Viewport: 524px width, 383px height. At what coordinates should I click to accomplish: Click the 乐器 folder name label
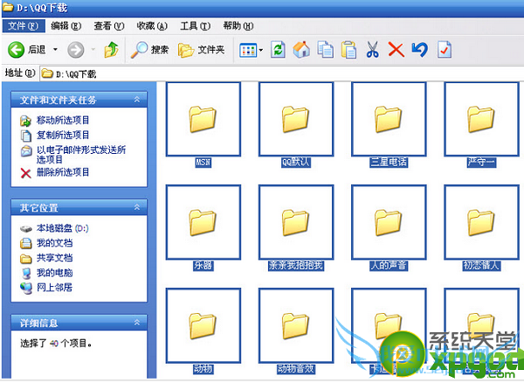tap(203, 266)
